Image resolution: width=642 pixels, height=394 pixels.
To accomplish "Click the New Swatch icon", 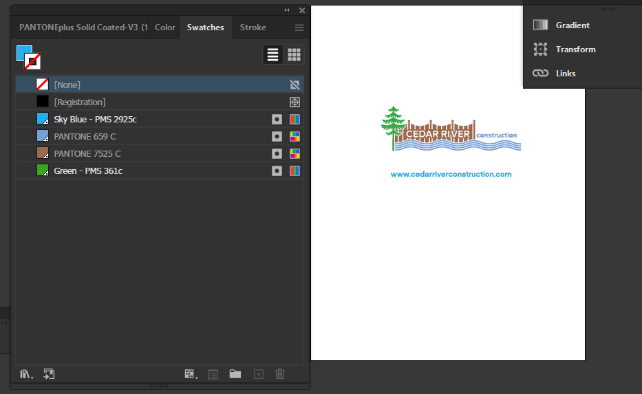I will pos(259,374).
